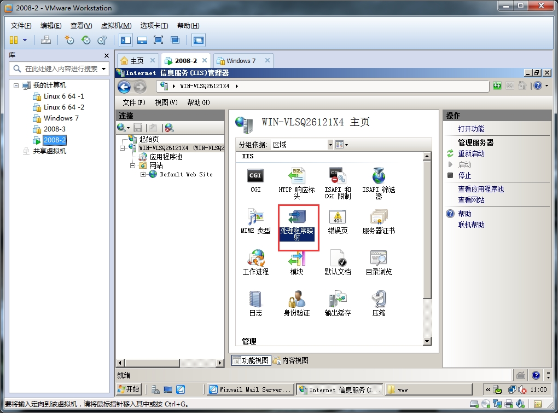This screenshot has height=413, width=558.
Task: Click 查看应用程序池 link
Action: [481, 189]
